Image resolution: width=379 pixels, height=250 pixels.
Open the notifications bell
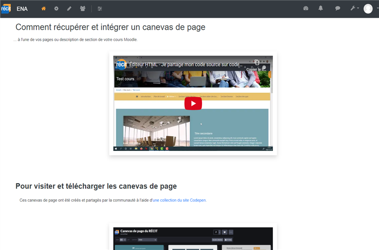(321, 9)
